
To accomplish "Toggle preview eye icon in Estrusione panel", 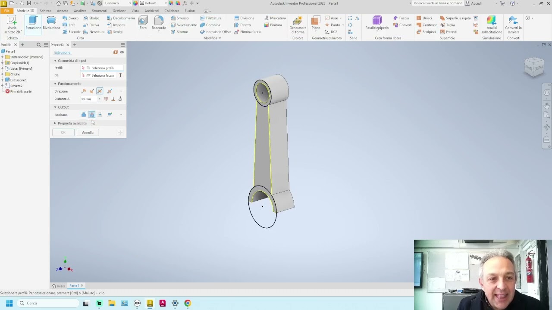I will 122,52.
